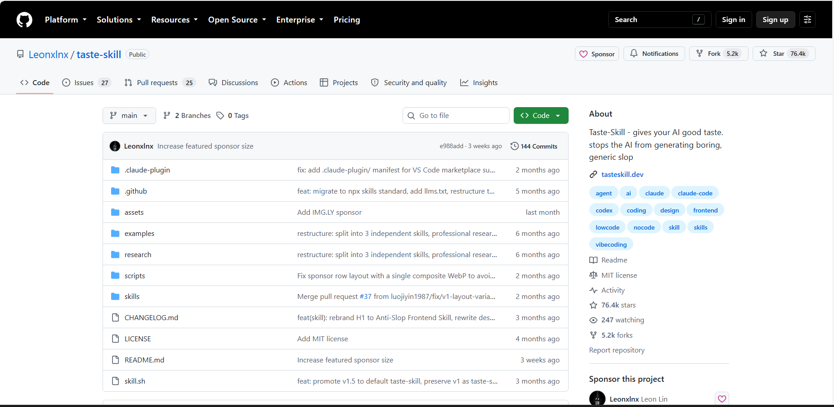Click LeonxInx avatar in latest commit row
The image size is (834, 407).
115,146
